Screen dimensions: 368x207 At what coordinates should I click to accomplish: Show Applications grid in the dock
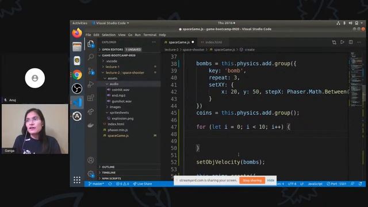(77, 180)
